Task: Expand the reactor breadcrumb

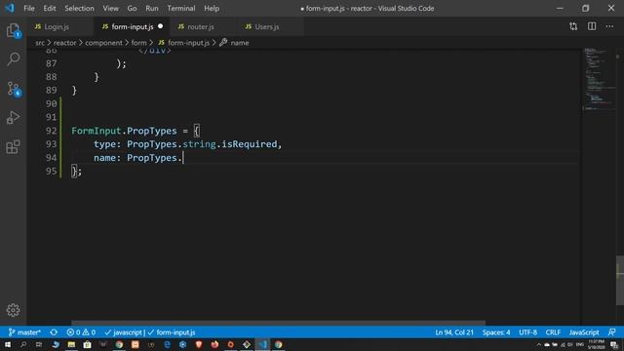Action: tap(64, 43)
